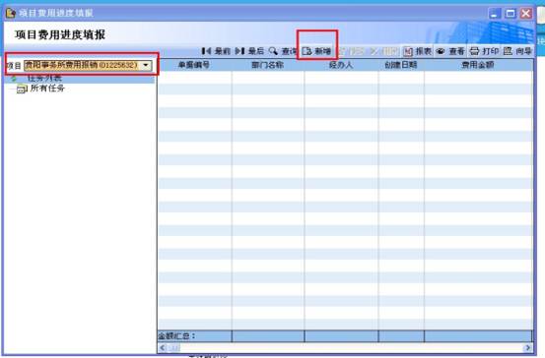Click the application icon in title bar

coord(11,13)
